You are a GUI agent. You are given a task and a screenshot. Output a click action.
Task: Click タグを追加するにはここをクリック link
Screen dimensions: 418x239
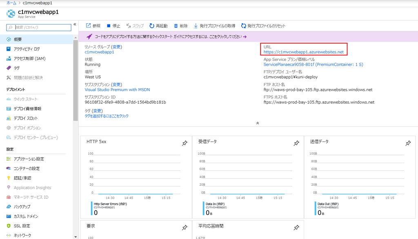coord(107,116)
